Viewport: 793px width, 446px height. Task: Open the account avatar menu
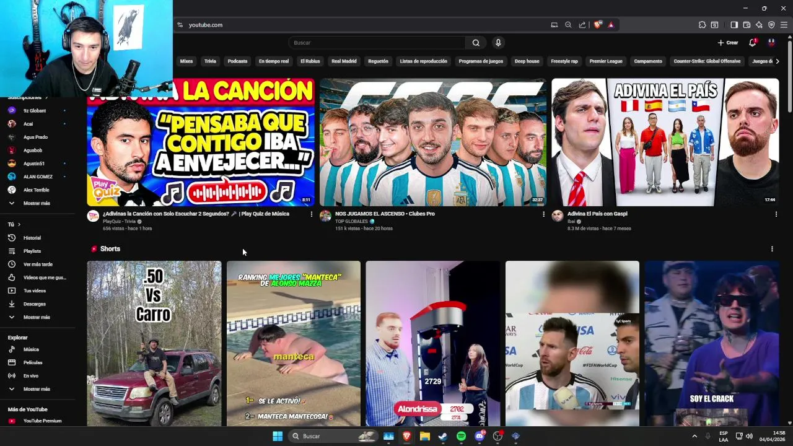point(771,43)
